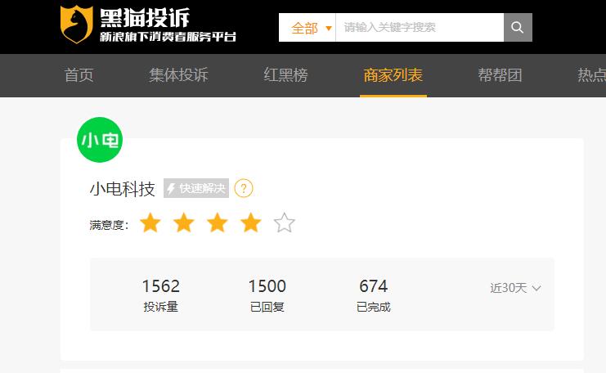
Task: Select the first satisfaction star
Action: point(150,223)
